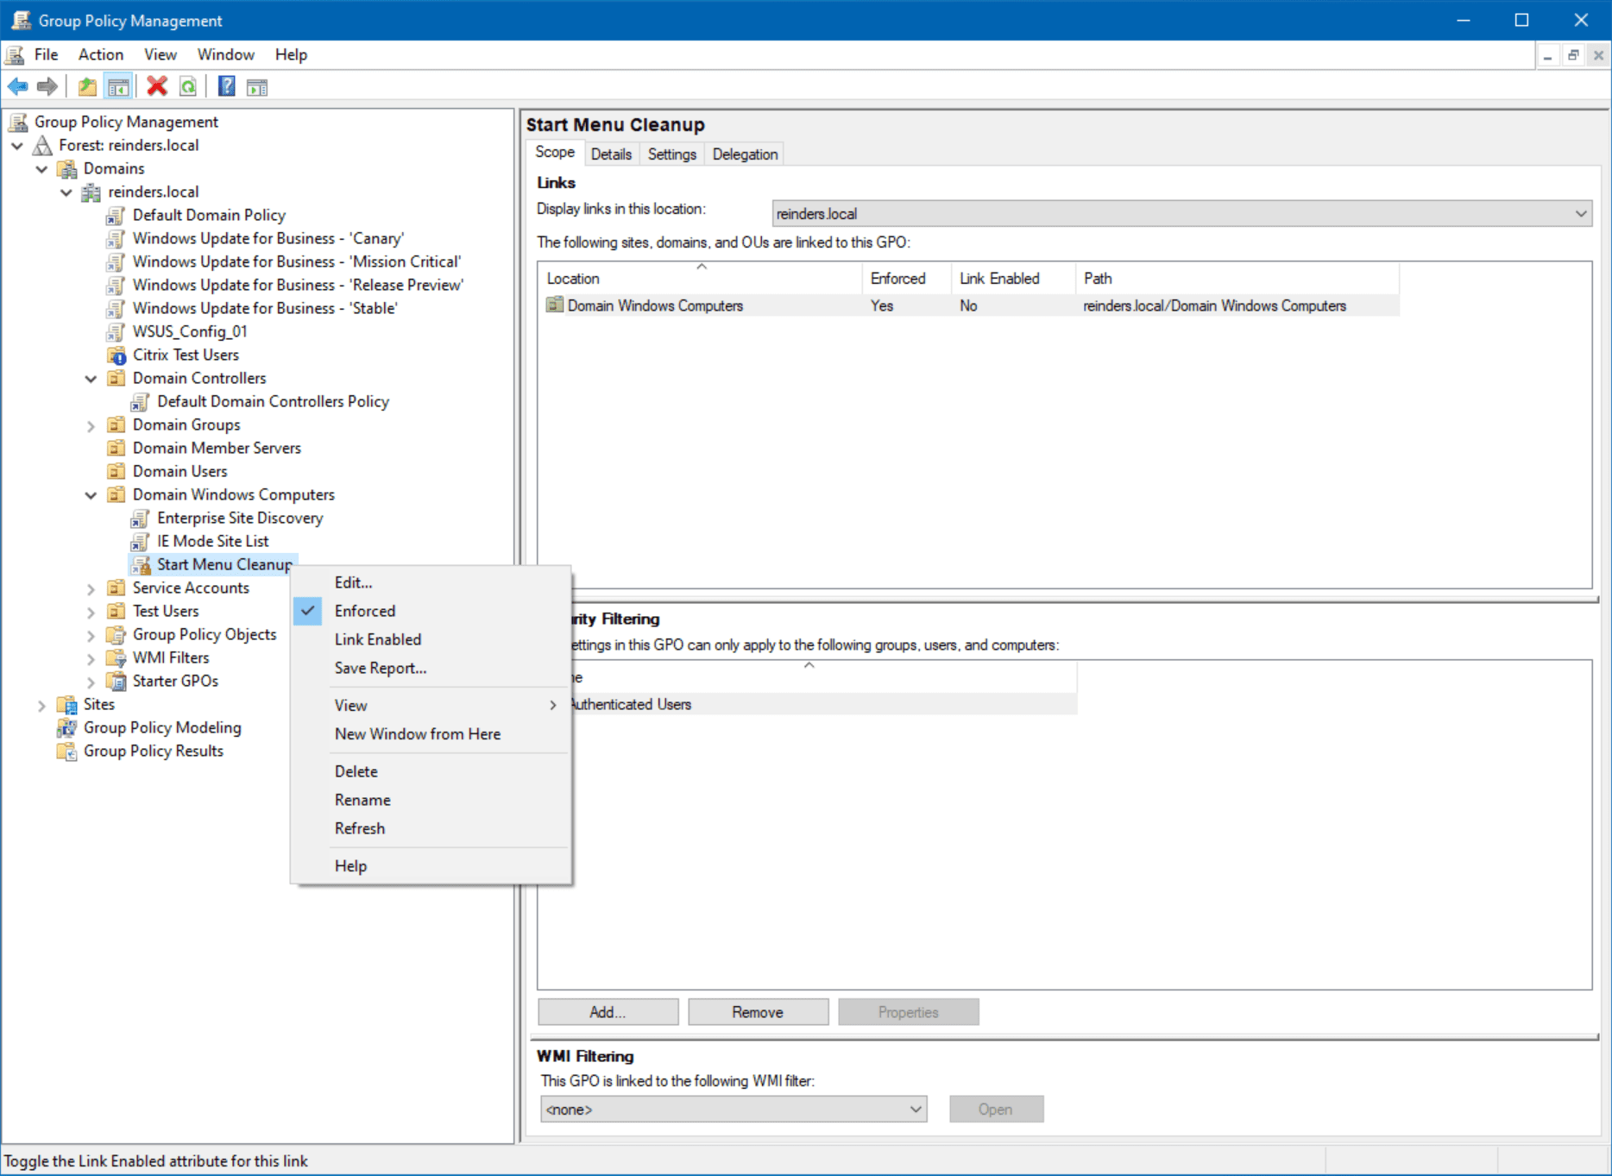Open the WMI filter dropdown showing <none>
Screen dimensions: 1612x1176
(x=915, y=1109)
